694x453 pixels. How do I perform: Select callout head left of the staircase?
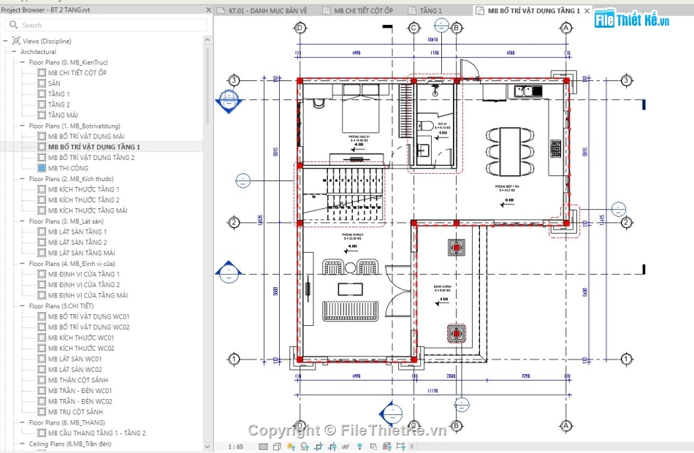point(243,180)
